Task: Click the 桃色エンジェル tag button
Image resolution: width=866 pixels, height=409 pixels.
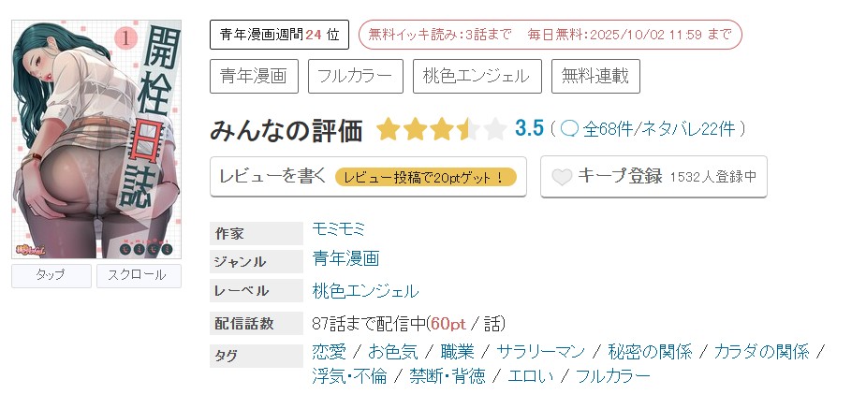Action: [477, 77]
